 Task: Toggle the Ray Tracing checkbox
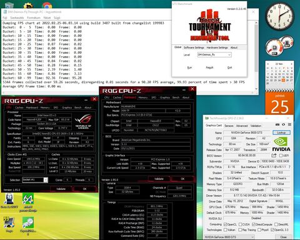(x=240, y=230)
